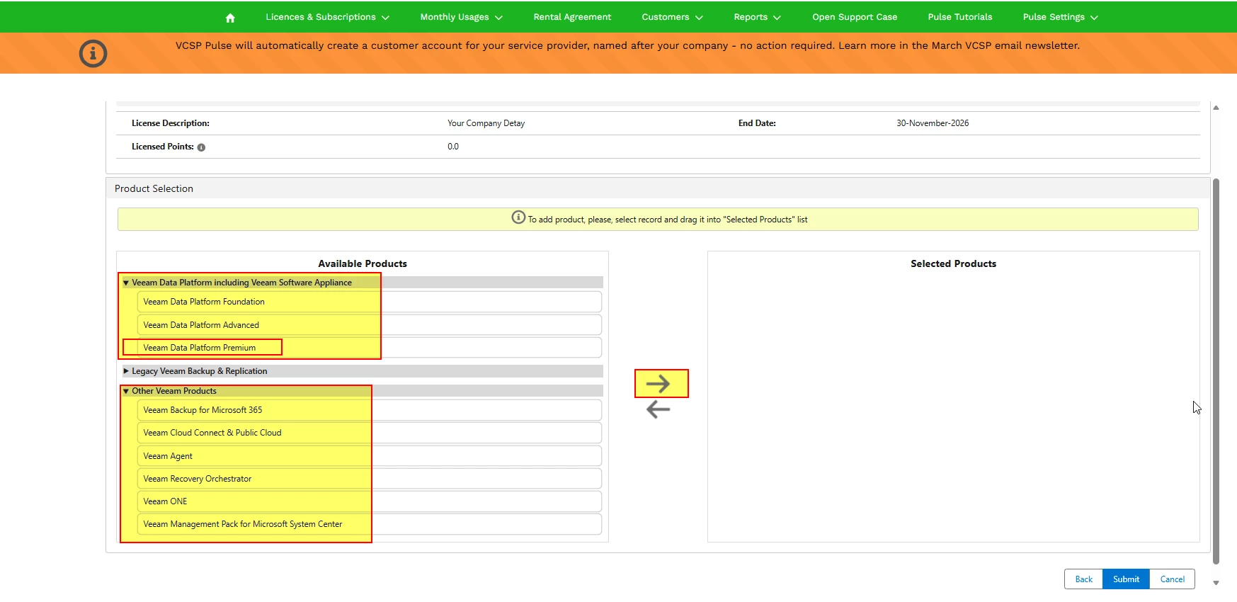Open Pulse Tutorials menu item

pos(959,17)
